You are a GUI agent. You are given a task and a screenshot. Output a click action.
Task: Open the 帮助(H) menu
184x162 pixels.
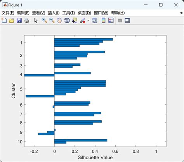pyautogui.click(x=118, y=13)
